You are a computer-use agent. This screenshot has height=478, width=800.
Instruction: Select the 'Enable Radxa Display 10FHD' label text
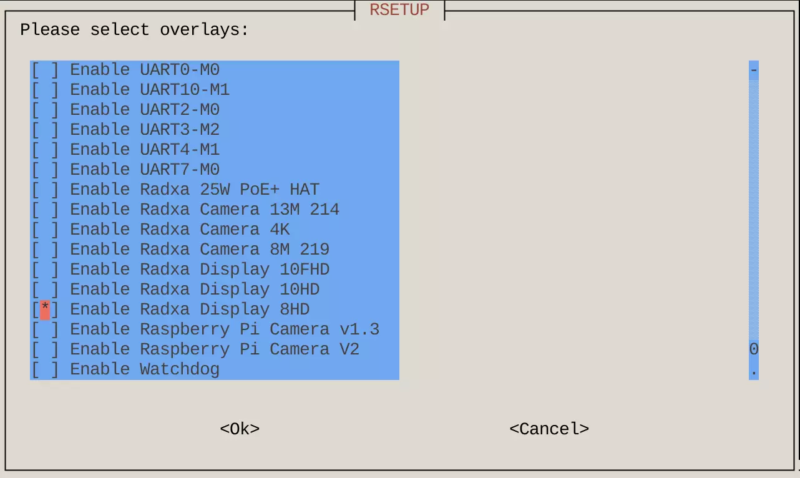200,270
